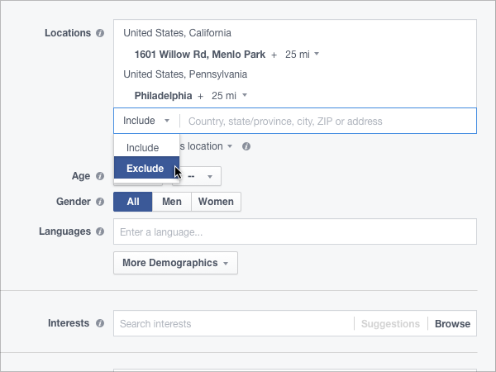Screen dimensions: 496x372
Task: Select the All gender option
Action: (132, 202)
